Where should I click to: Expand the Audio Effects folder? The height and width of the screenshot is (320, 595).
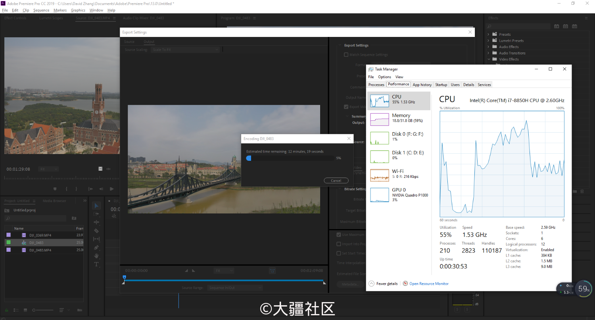(488, 47)
